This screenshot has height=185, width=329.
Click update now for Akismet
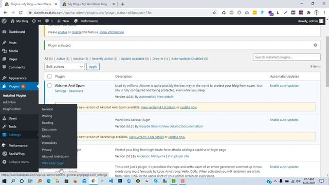189,107
